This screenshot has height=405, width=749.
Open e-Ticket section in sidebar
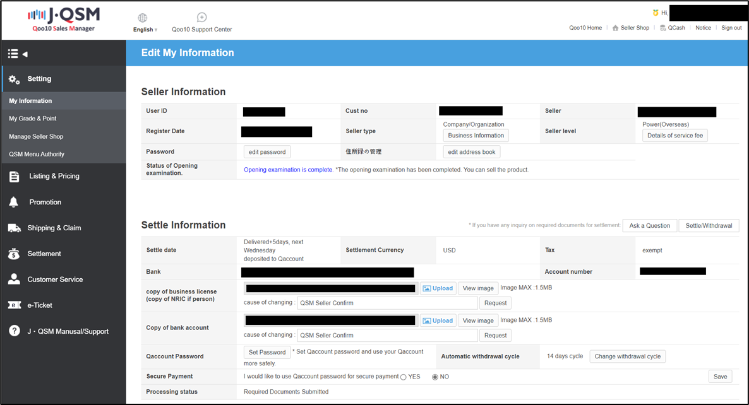point(39,305)
